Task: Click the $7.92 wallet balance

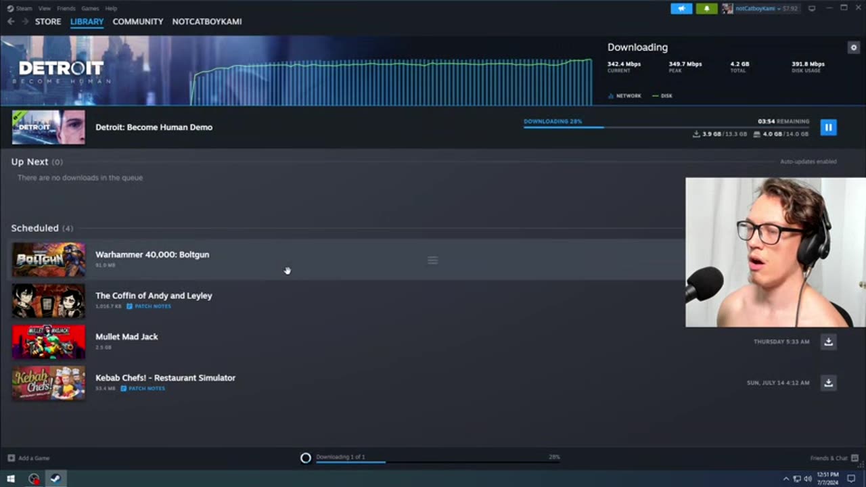Action: (x=790, y=9)
